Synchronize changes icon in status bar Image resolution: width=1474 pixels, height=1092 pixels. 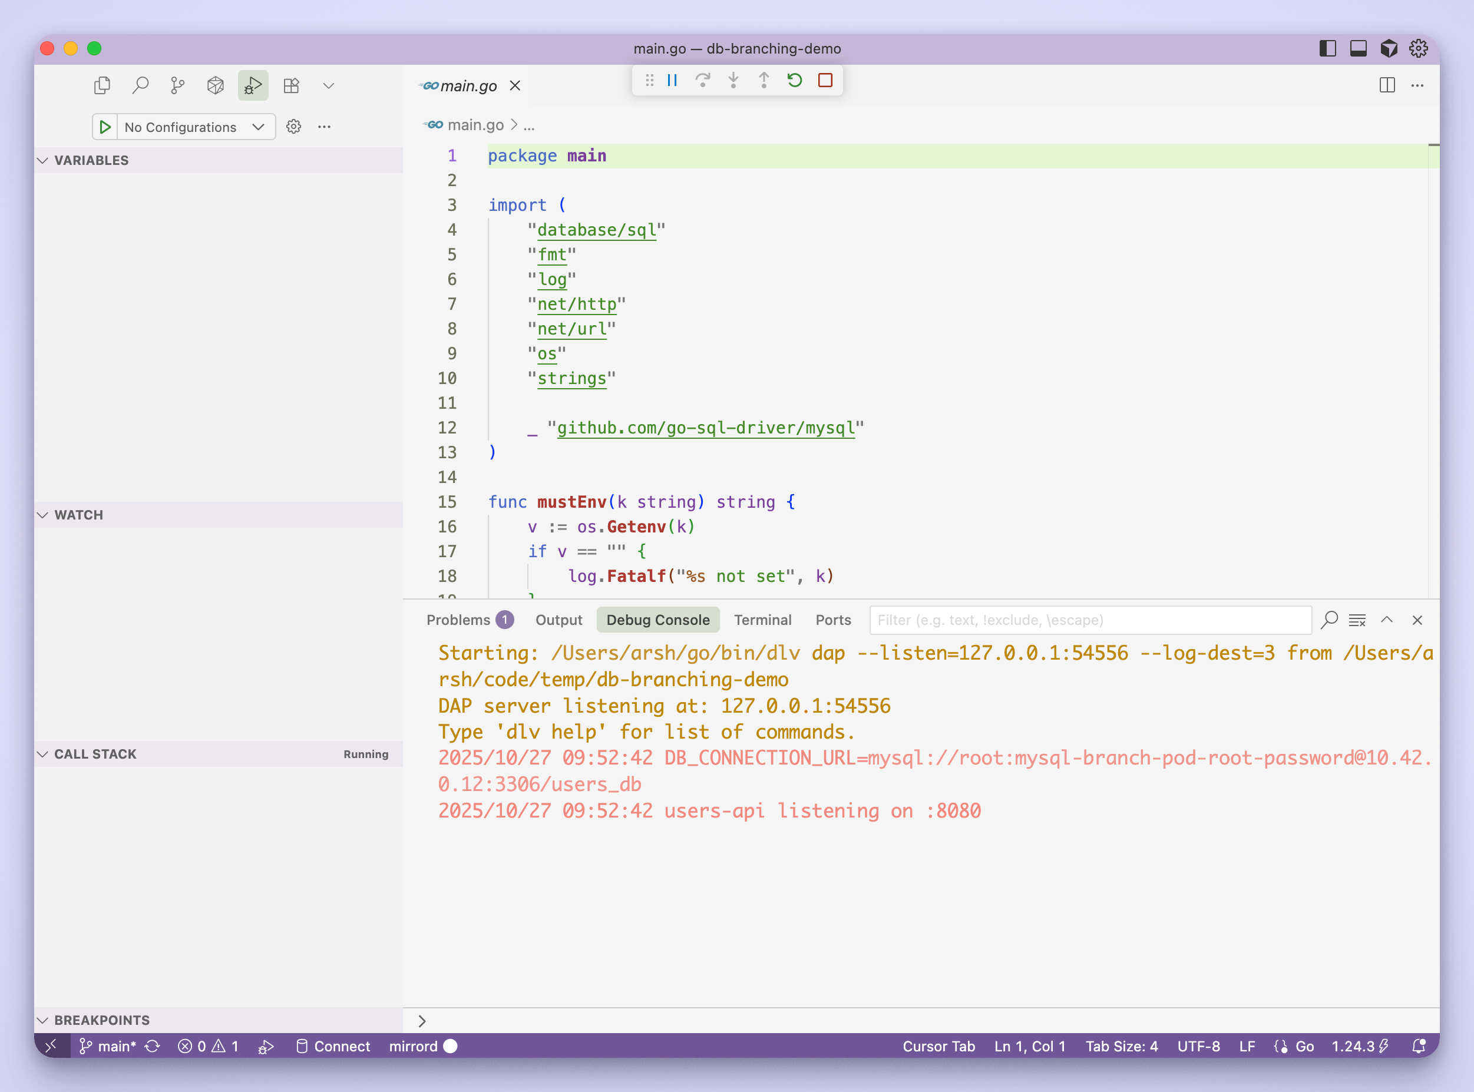(x=153, y=1047)
